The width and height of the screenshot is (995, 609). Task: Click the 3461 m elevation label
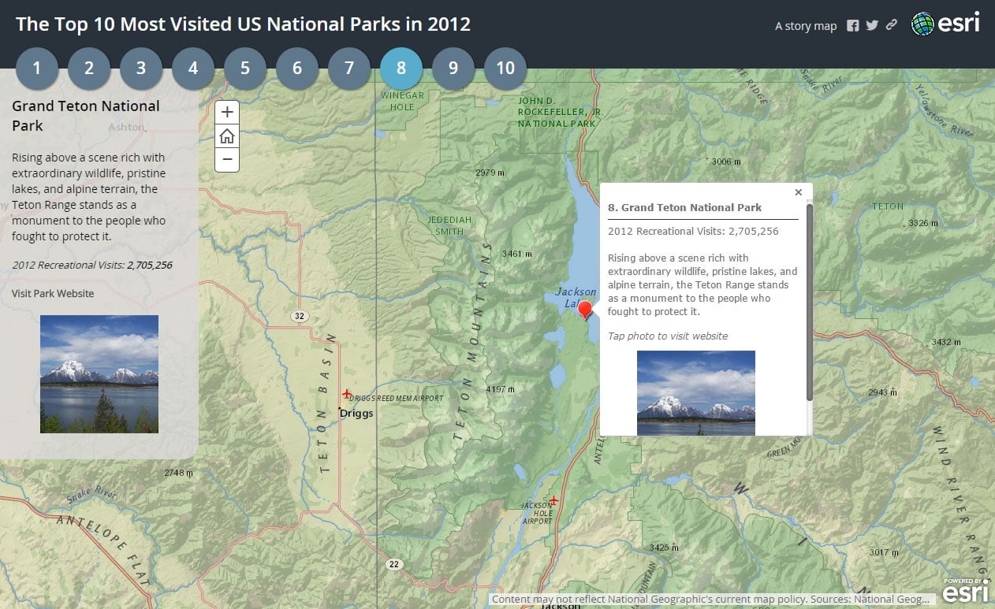tap(517, 254)
